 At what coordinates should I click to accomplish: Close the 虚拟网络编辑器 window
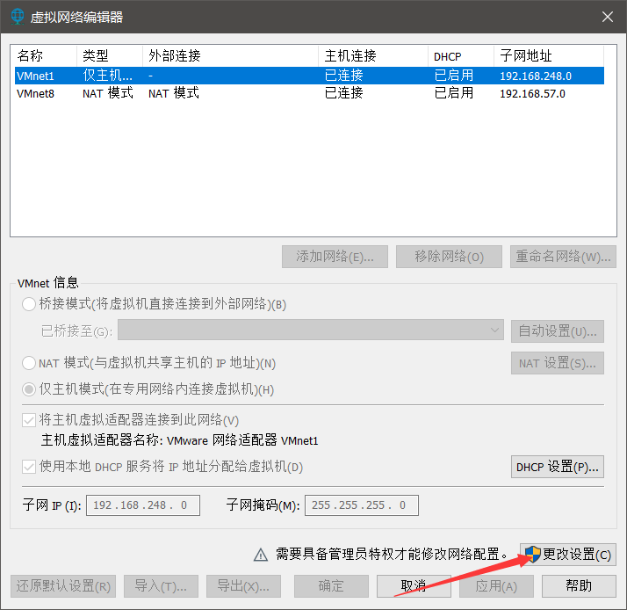point(608,17)
